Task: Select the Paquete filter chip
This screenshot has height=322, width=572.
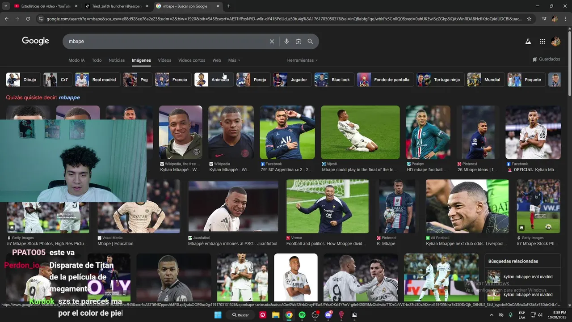Action: click(x=526, y=80)
